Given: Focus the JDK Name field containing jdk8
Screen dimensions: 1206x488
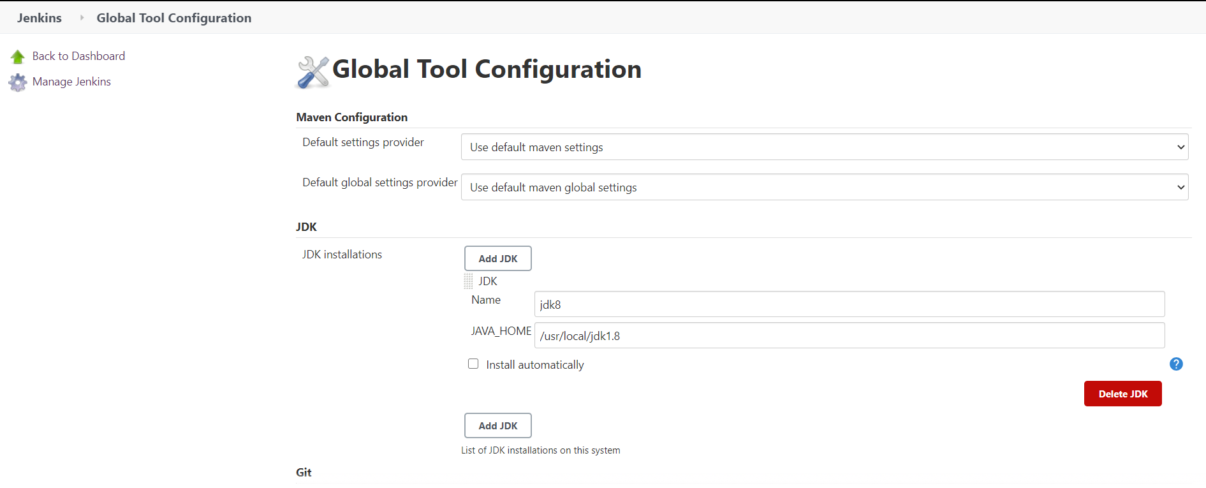Looking at the screenshot, I should tap(849, 304).
